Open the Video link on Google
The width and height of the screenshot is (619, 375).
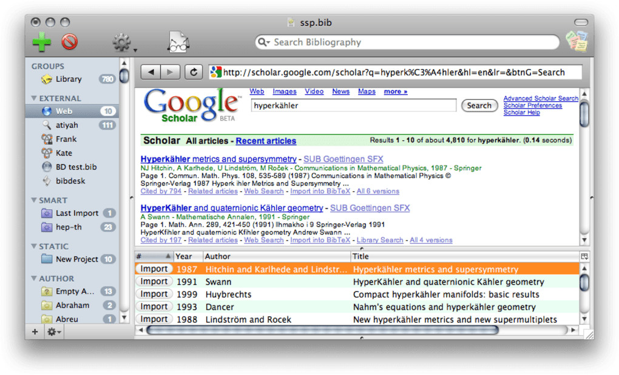tap(314, 91)
